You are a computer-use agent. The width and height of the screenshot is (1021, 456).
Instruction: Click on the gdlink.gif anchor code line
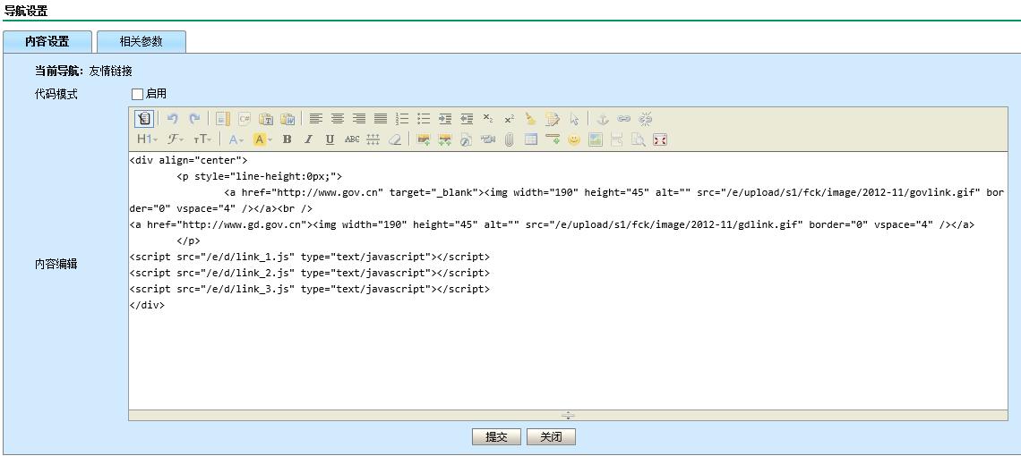coord(553,224)
